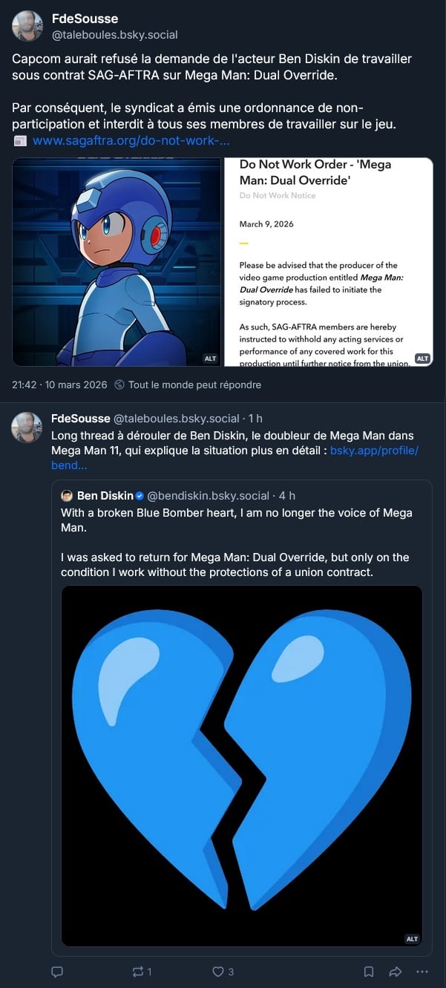Image resolution: width=446 pixels, height=988 pixels.
Task: Open the blue broken heart image
Action: (241, 765)
